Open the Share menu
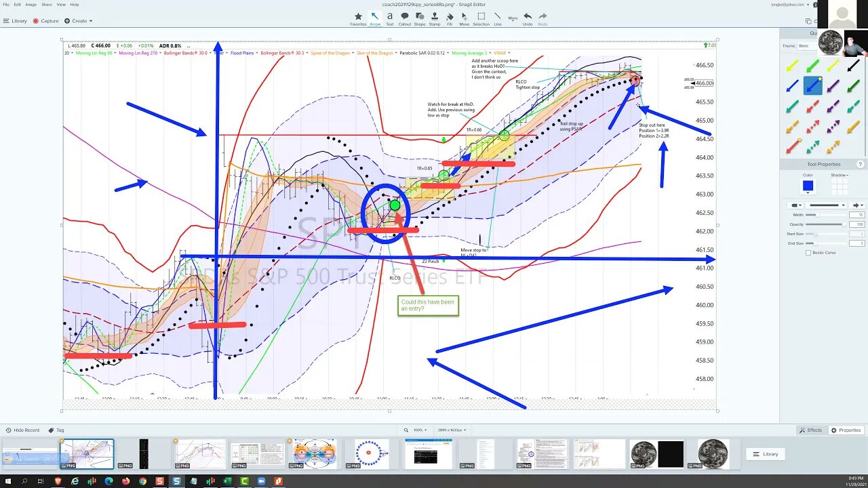The width and height of the screenshot is (868, 488). 46,5
